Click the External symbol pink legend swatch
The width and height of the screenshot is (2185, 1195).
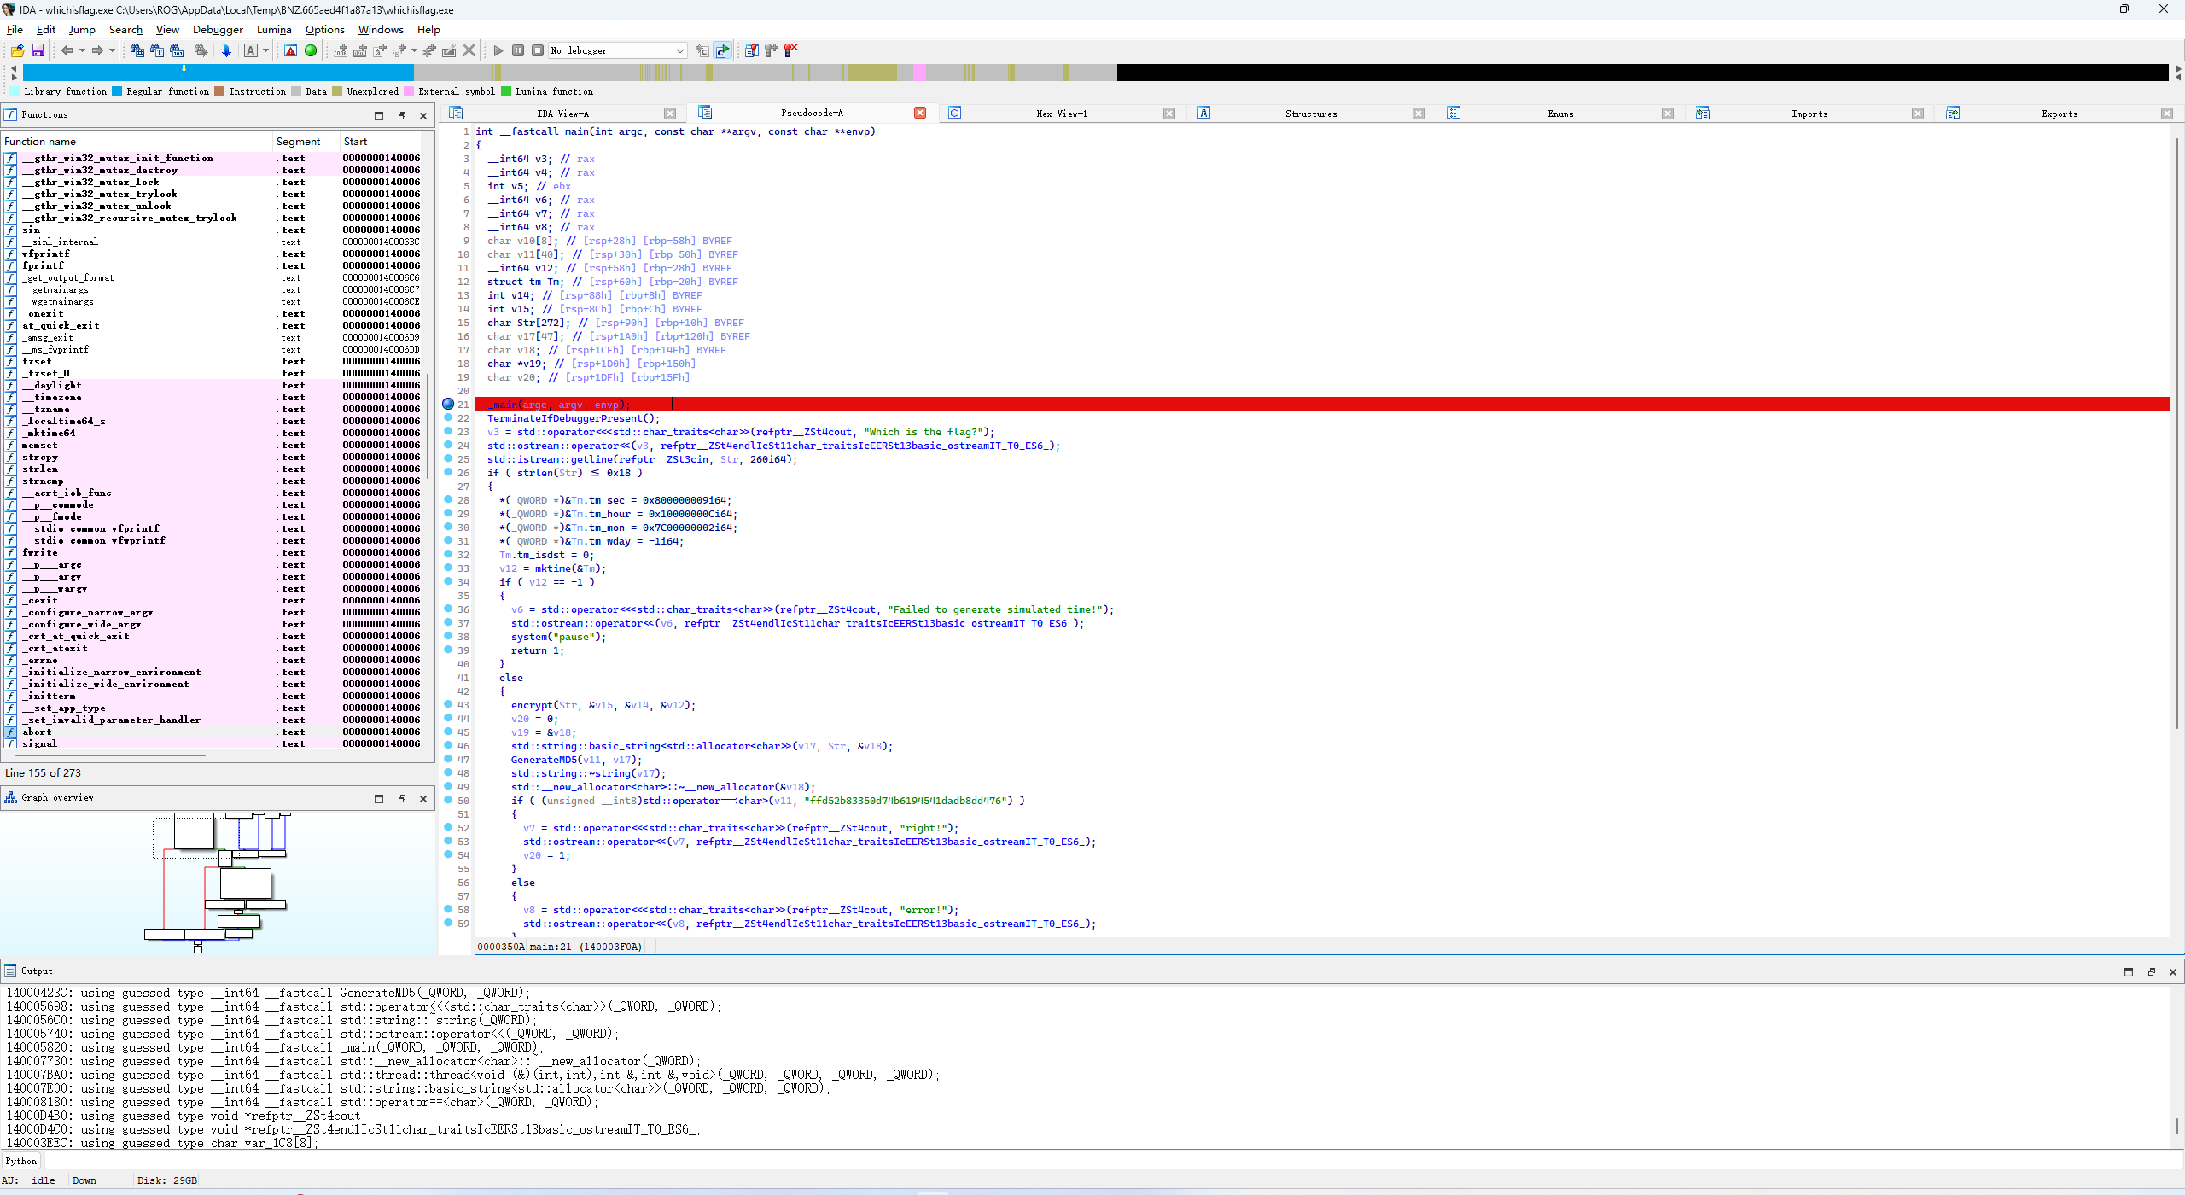409,91
